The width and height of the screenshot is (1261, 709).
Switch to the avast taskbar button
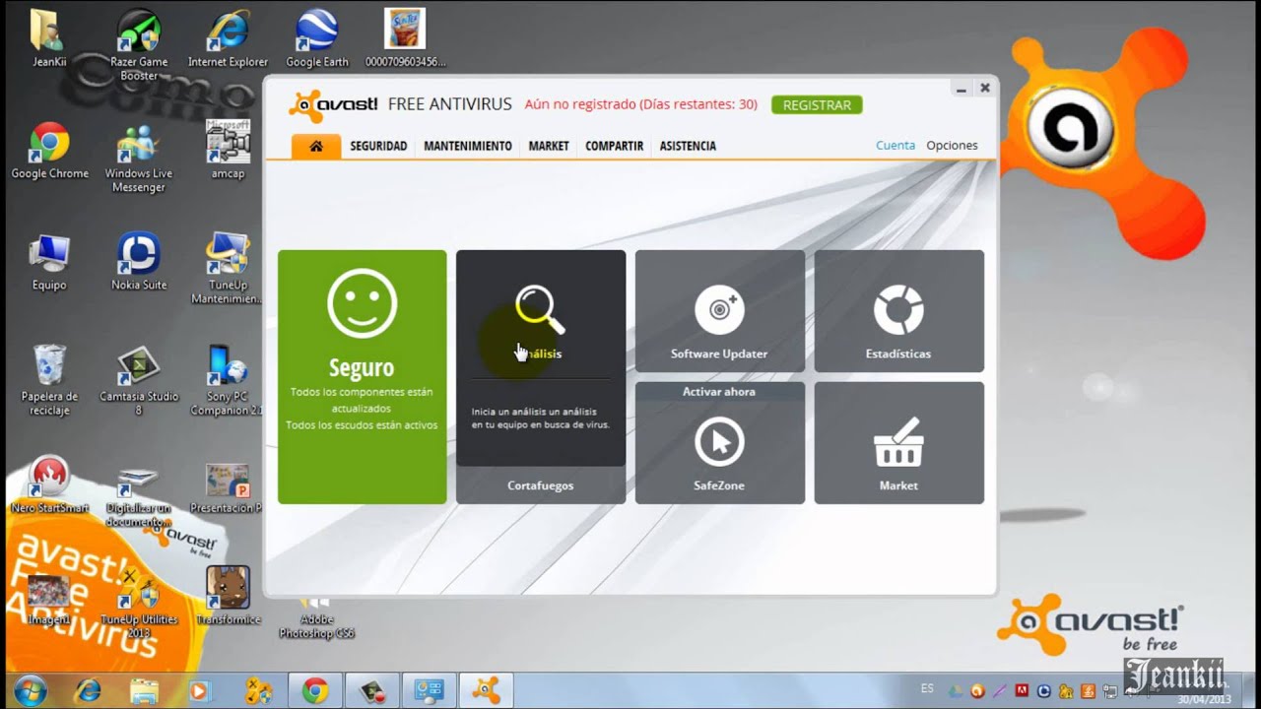coord(486,690)
